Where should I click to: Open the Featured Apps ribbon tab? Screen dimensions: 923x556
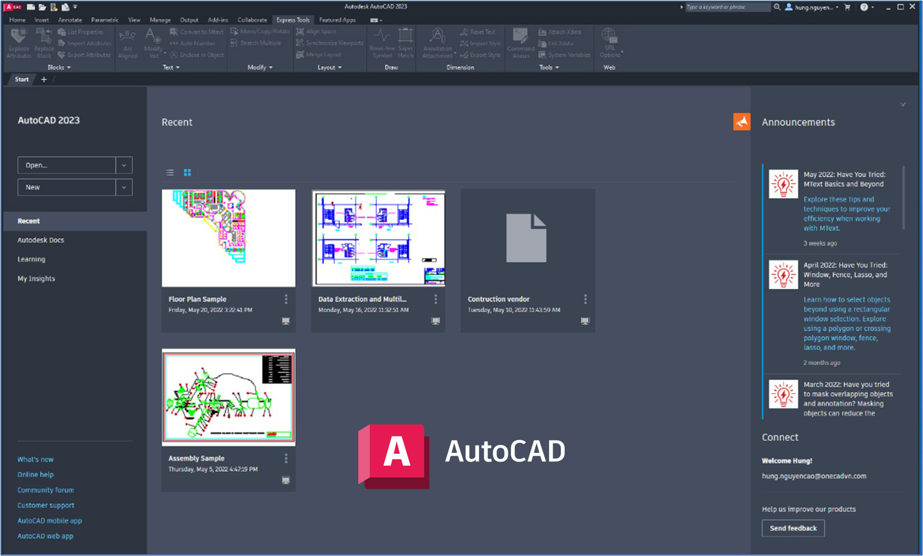pos(337,20)
